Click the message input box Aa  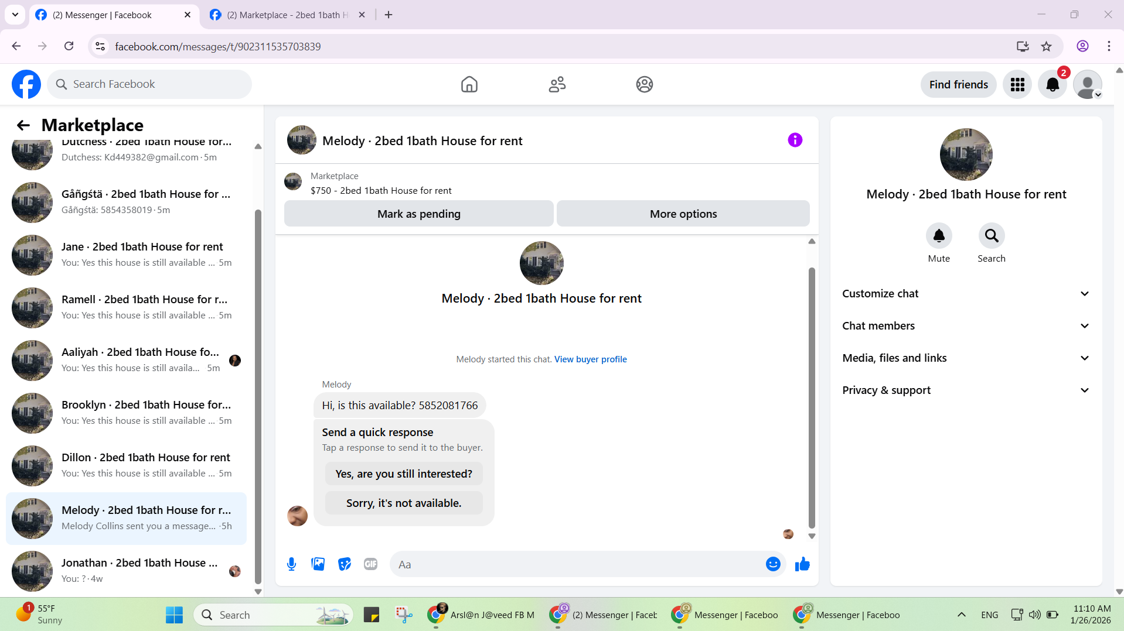[x=577, y=564]
